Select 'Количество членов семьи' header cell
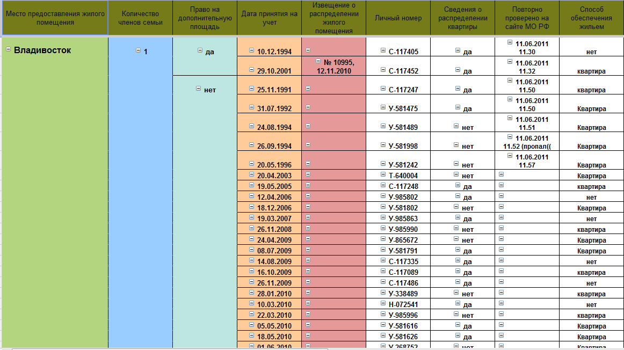This screenshot has width=624, height=350. click(x=140, y=18)
